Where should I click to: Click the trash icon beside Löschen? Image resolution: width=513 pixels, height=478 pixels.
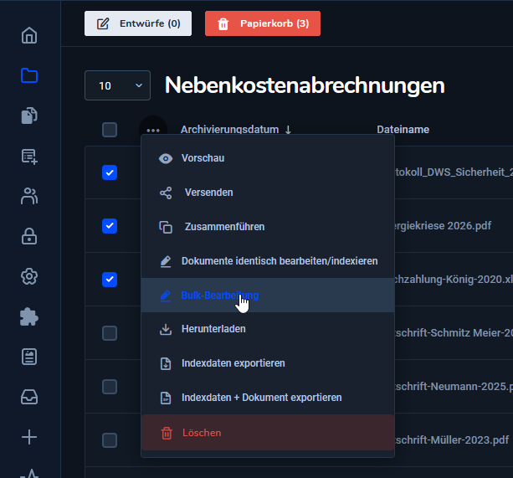tap(167, 433)
